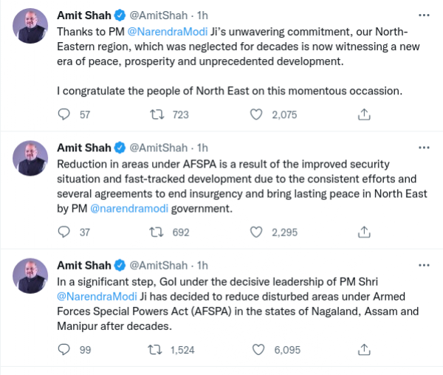Share the North-Eastern region tweet
This screenshot has width=443, height=375.
pyautogui.click(x=363, y=114)
